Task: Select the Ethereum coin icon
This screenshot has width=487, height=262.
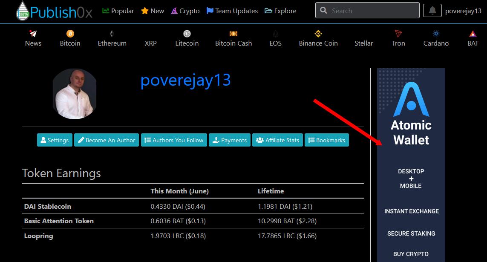Action: [112, 34]
